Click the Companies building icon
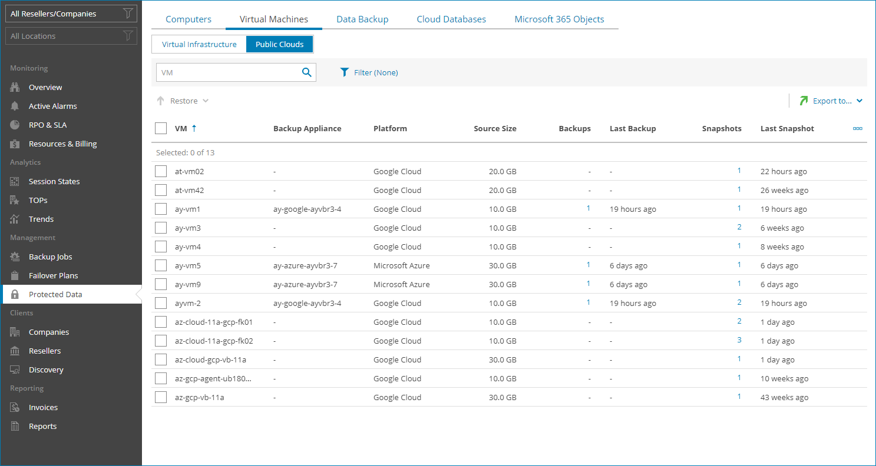 point(15,332)
